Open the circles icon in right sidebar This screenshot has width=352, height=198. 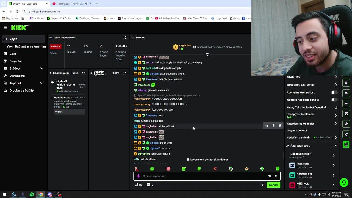click(x=346, y=134)
